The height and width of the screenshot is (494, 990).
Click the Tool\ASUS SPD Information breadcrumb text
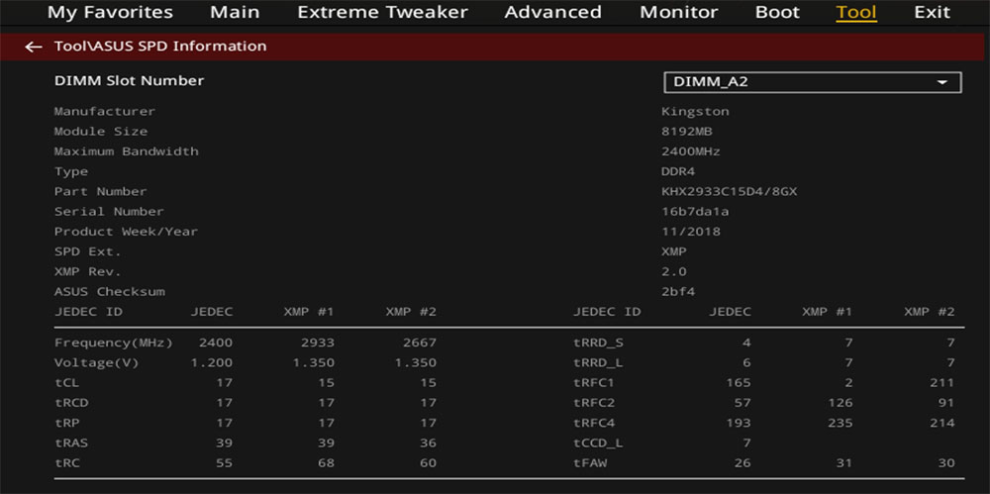pyautogui.click(x=160, y=47)
